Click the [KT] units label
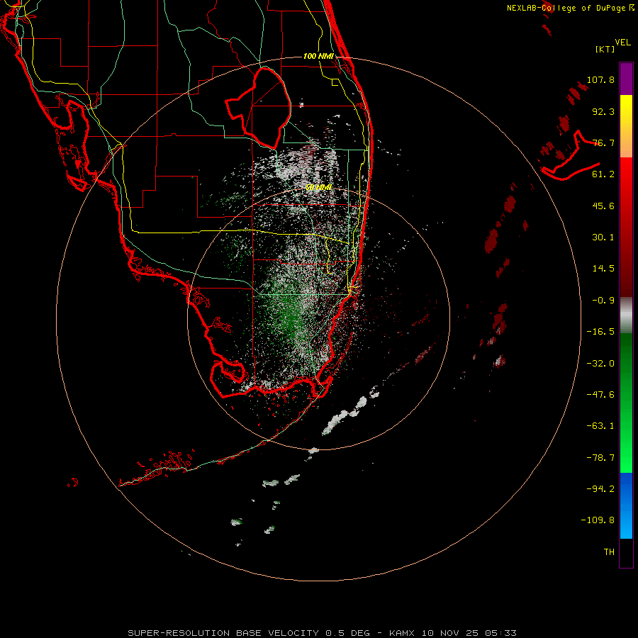The height and width of the screenshot is (638, 638). pyautogui.click(x=605, y=49)
